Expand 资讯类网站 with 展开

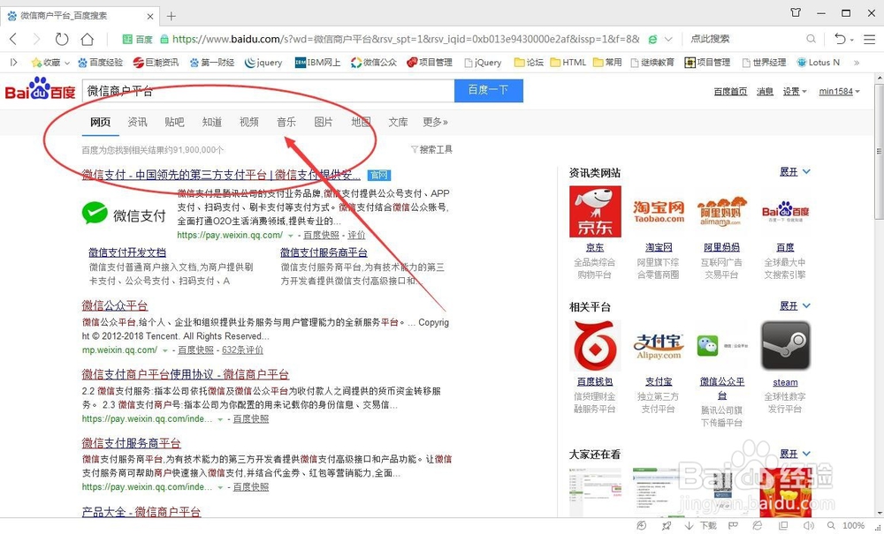pos(795,171)
